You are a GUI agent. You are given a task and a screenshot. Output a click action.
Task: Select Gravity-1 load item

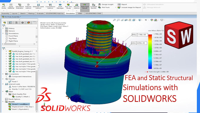click(x=20, y=89)
